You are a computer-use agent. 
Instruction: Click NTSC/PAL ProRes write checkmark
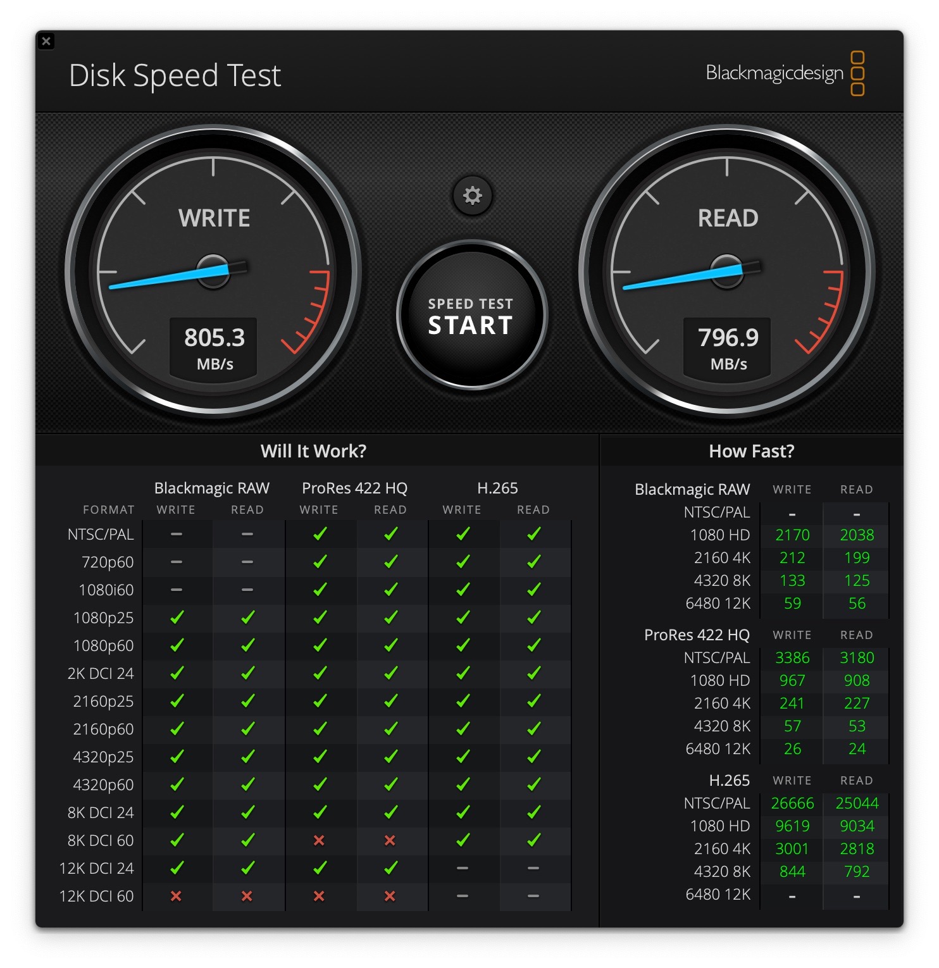[320, 534]
